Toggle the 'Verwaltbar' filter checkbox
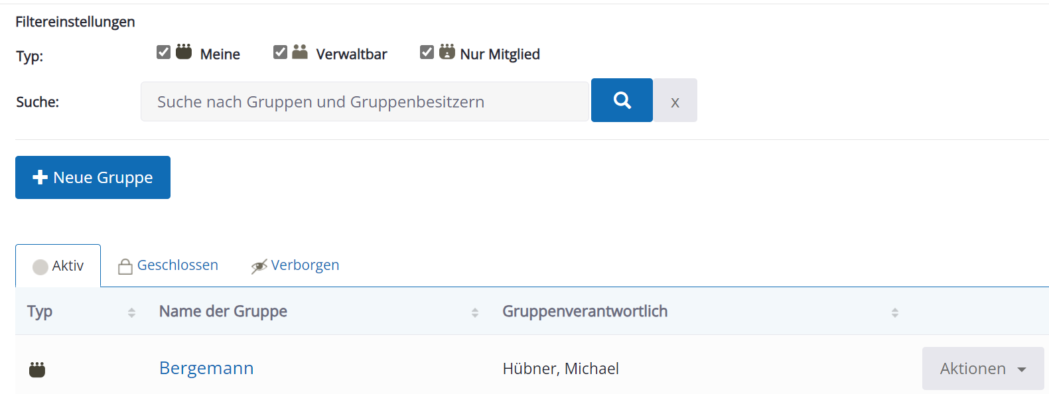Image resolution: width=1049 pixels, height=394 pixels. (x=281, y=52)
